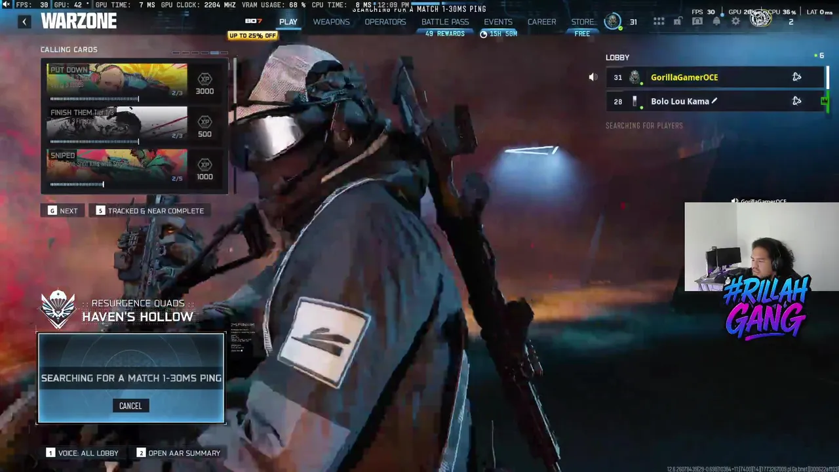The width and height of the screenshot is (839, 472).
Task: Click Tracked & Near Complete label
Action: point(156,211)
